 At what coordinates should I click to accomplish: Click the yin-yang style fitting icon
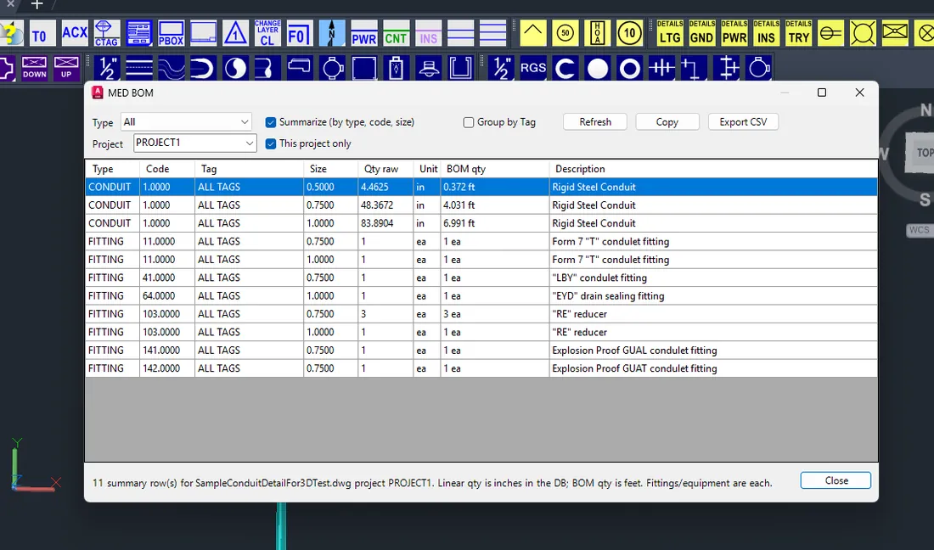[235, 68]
